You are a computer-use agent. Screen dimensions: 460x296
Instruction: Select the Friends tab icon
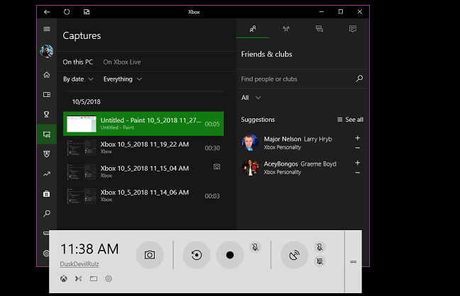point(253,29)
